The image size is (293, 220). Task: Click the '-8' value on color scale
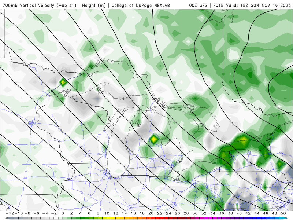tap(28, 213)
